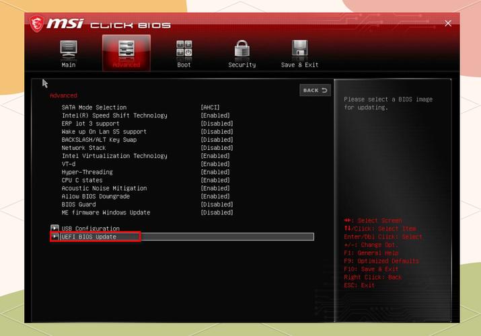The height and width of the screenshot is (336, 481).
Task: Click the MSI dragon shield logo
Action: pos(37,24)
